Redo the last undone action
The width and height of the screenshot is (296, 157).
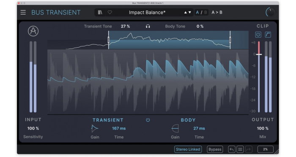(249, 149)
